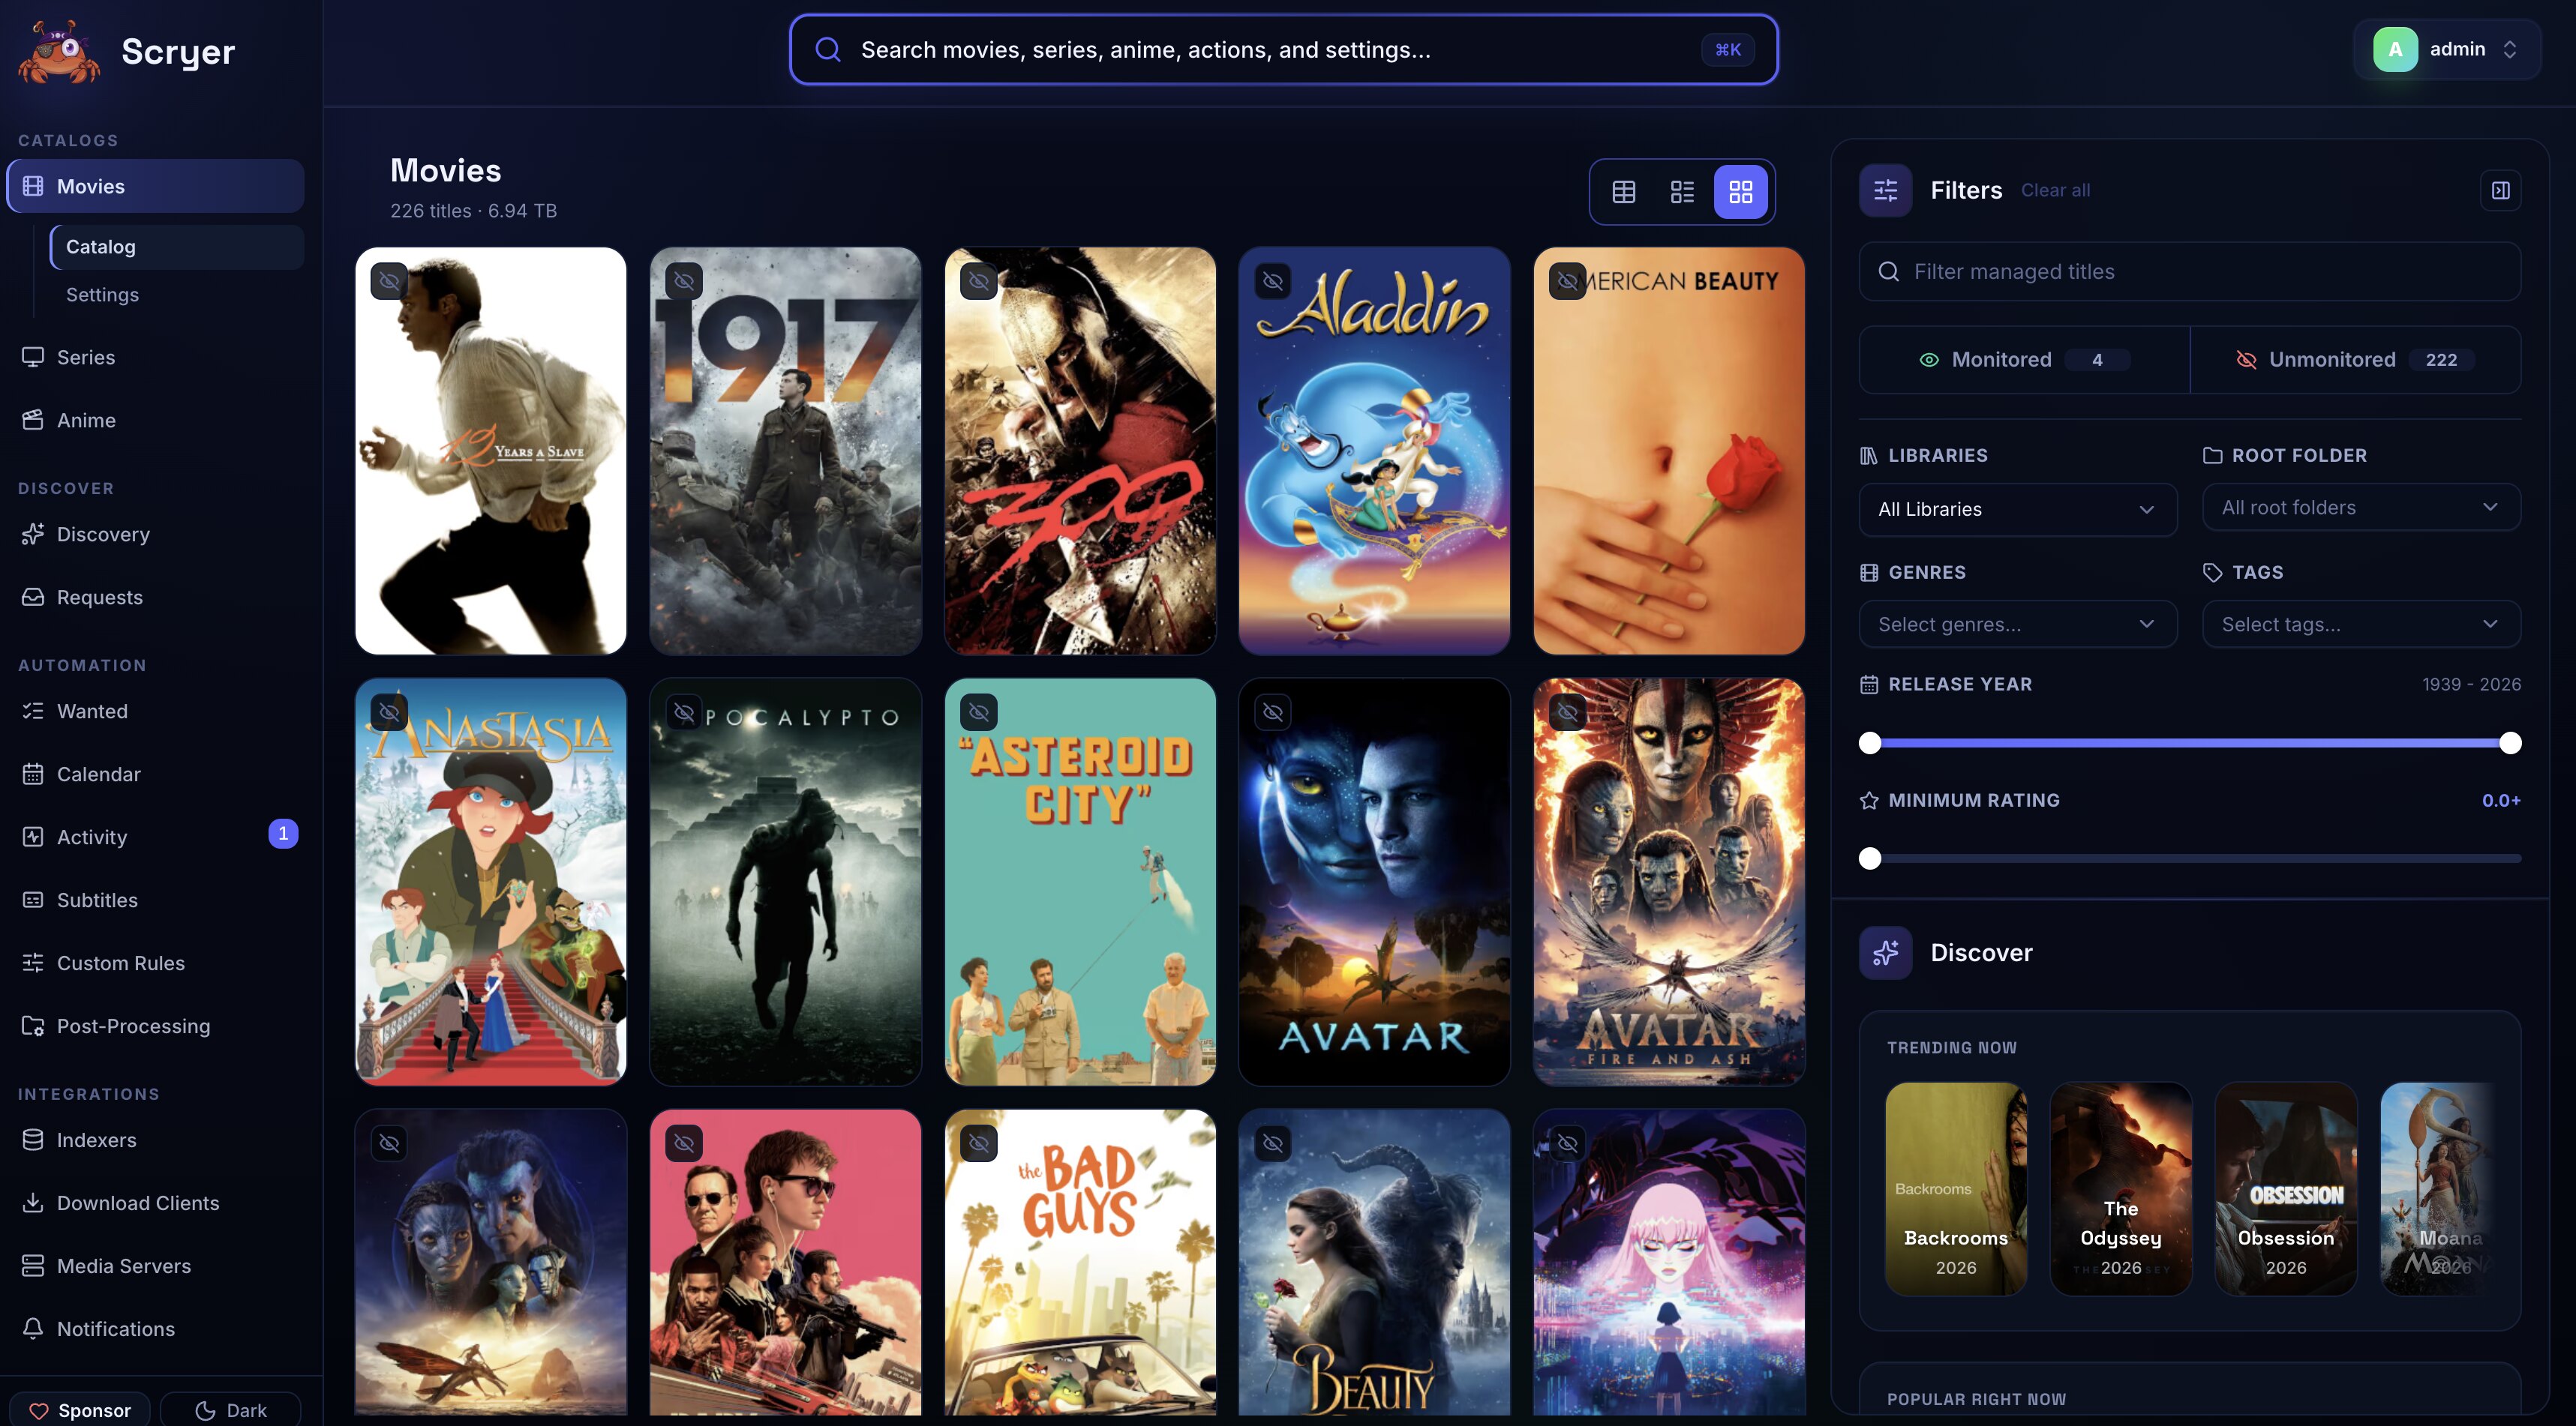Screen dimensions: 2576x1426
Task: Toggle monitoring on the 1917 poster
Action: [x=684, y=281]
